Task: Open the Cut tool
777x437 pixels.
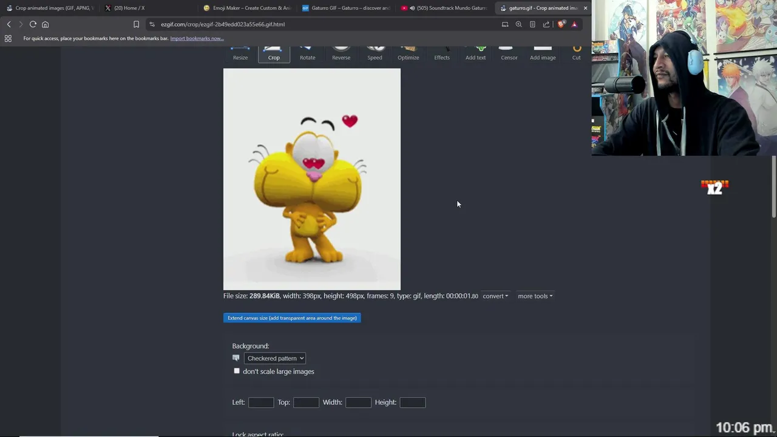Action: [x=577, y=54]
